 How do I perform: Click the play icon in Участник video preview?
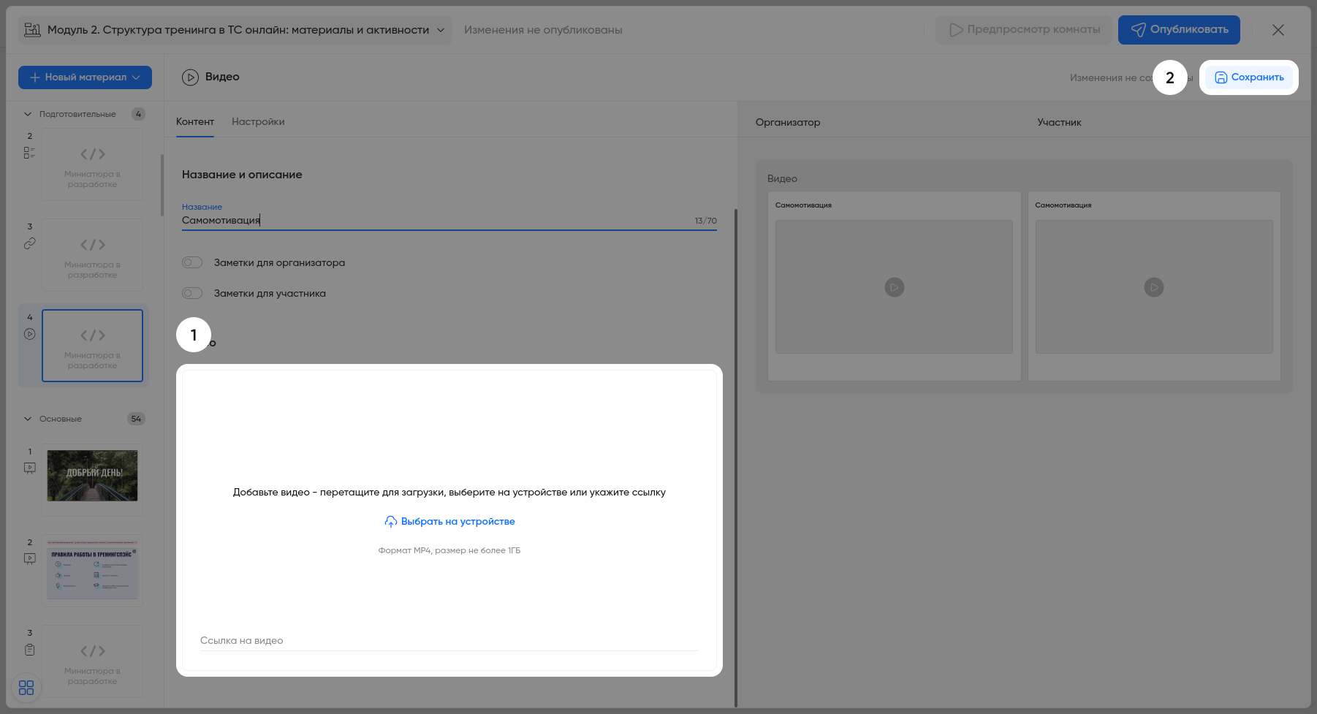(x=1153, y=287)
